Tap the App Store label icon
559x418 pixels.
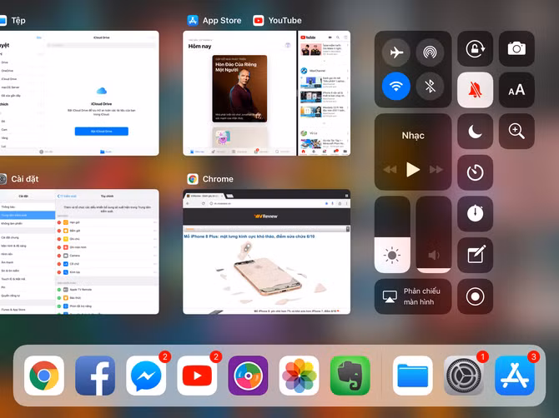193,21
